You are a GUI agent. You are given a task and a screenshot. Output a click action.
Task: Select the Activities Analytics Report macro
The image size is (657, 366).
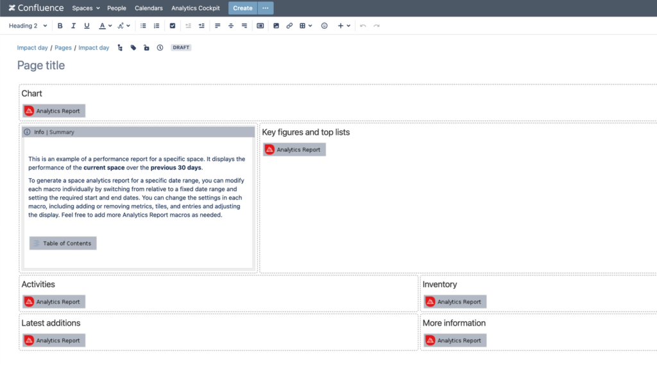[x=54, y=301]
